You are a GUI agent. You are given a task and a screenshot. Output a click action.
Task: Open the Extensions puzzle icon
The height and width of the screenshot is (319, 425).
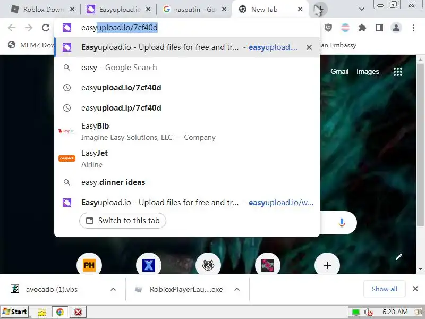[362, 28]
